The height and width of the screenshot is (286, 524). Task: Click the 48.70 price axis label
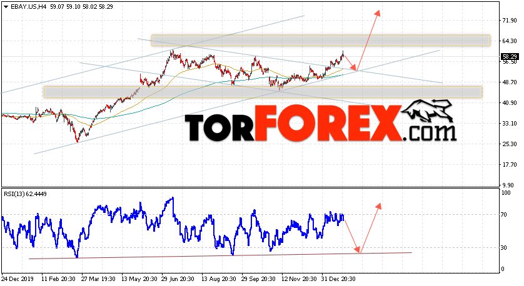[x=510, y=82]
